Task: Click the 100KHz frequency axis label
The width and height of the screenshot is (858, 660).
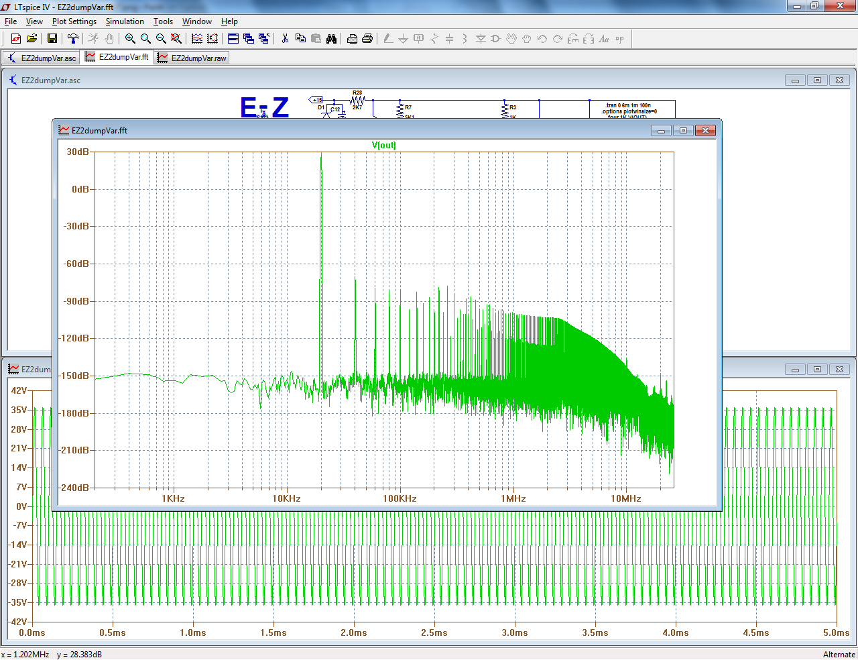Action: [400, 498]
